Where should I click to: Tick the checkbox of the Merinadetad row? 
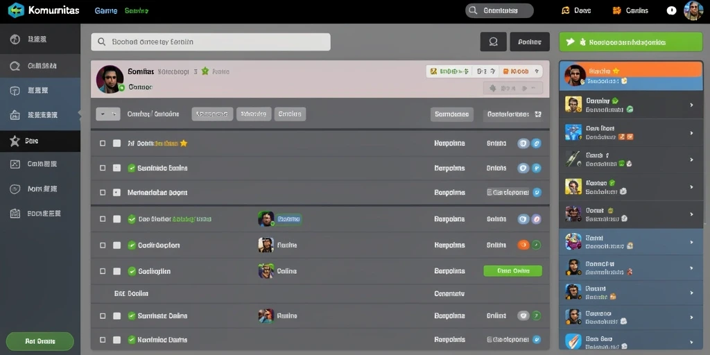[103, 193]
